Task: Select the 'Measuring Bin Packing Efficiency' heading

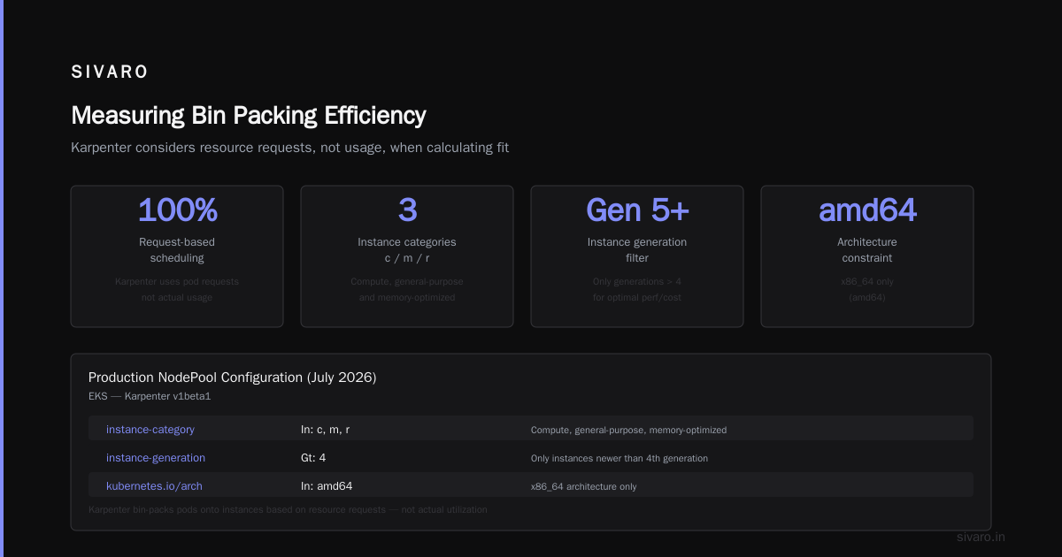Action: click(x=249, y=116)
